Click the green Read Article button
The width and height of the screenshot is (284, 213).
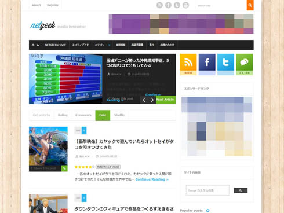click(x=166, y=100)
